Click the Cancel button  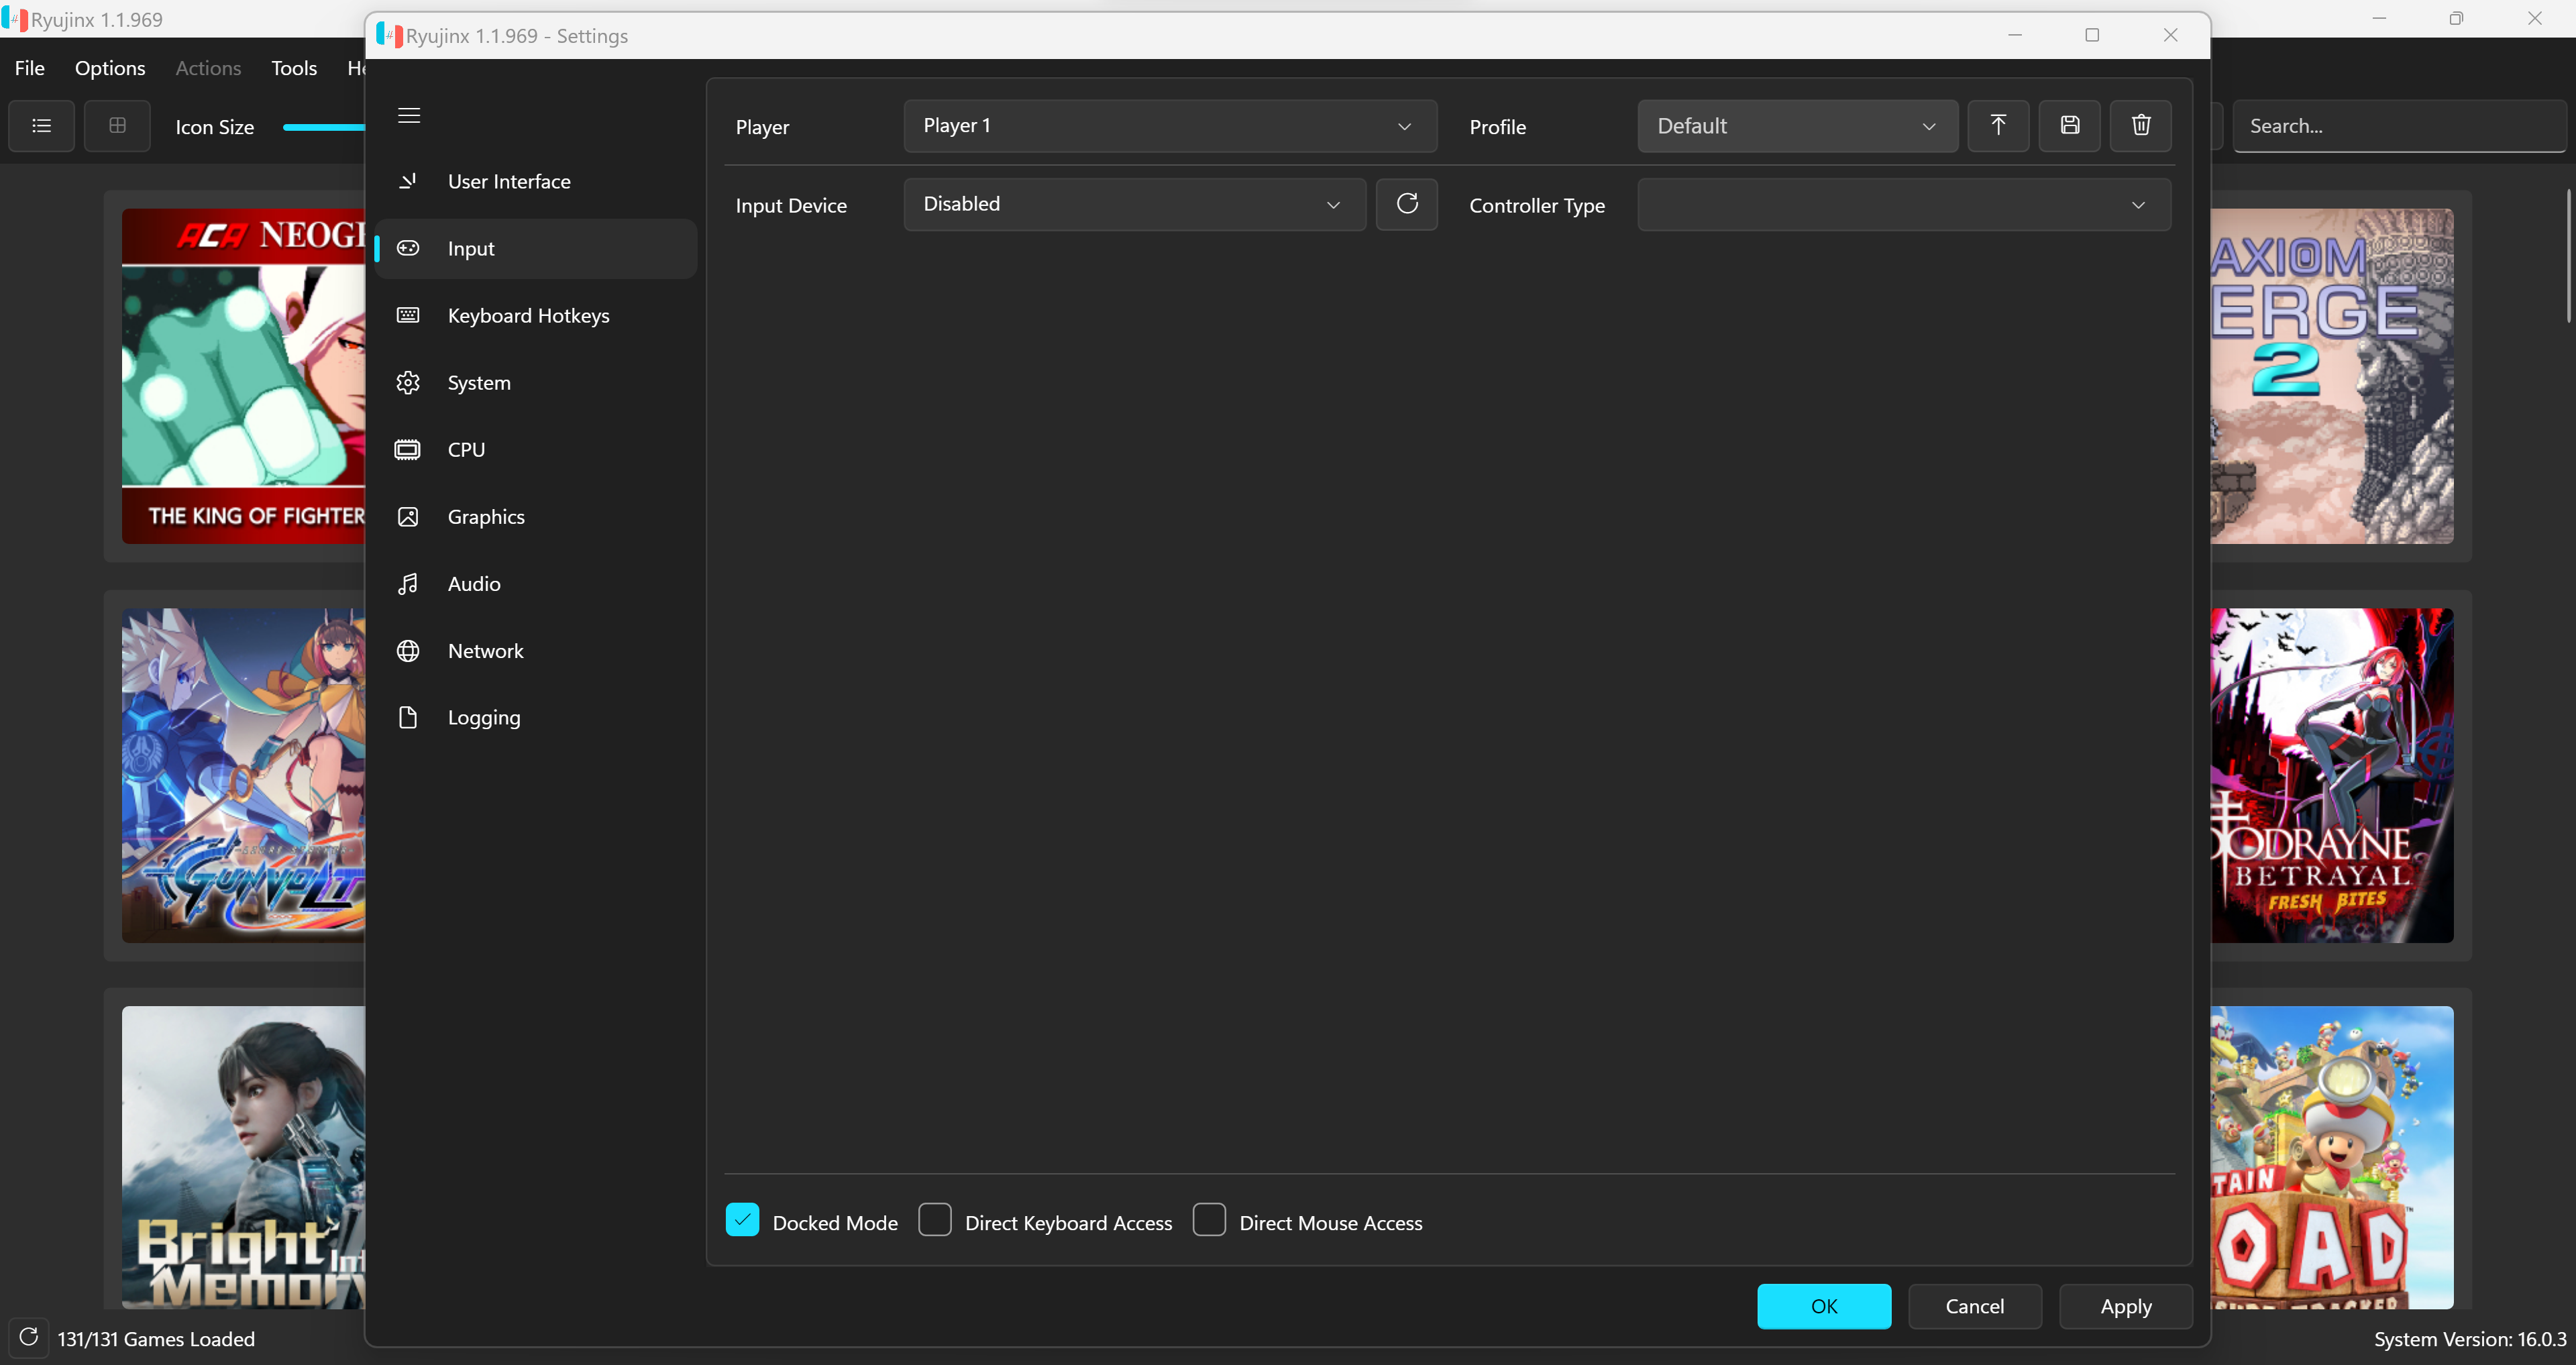[1974, 1306]
